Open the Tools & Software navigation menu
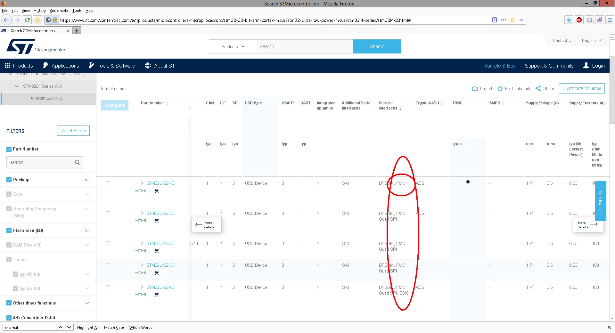615x333 pixels. pos(112,66)
